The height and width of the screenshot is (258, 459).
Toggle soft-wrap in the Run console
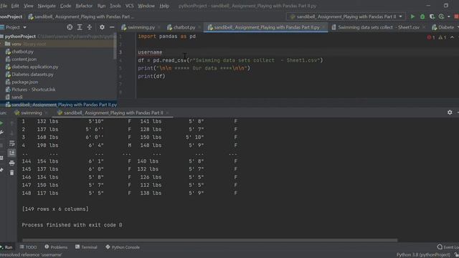[x=11, y=143]
